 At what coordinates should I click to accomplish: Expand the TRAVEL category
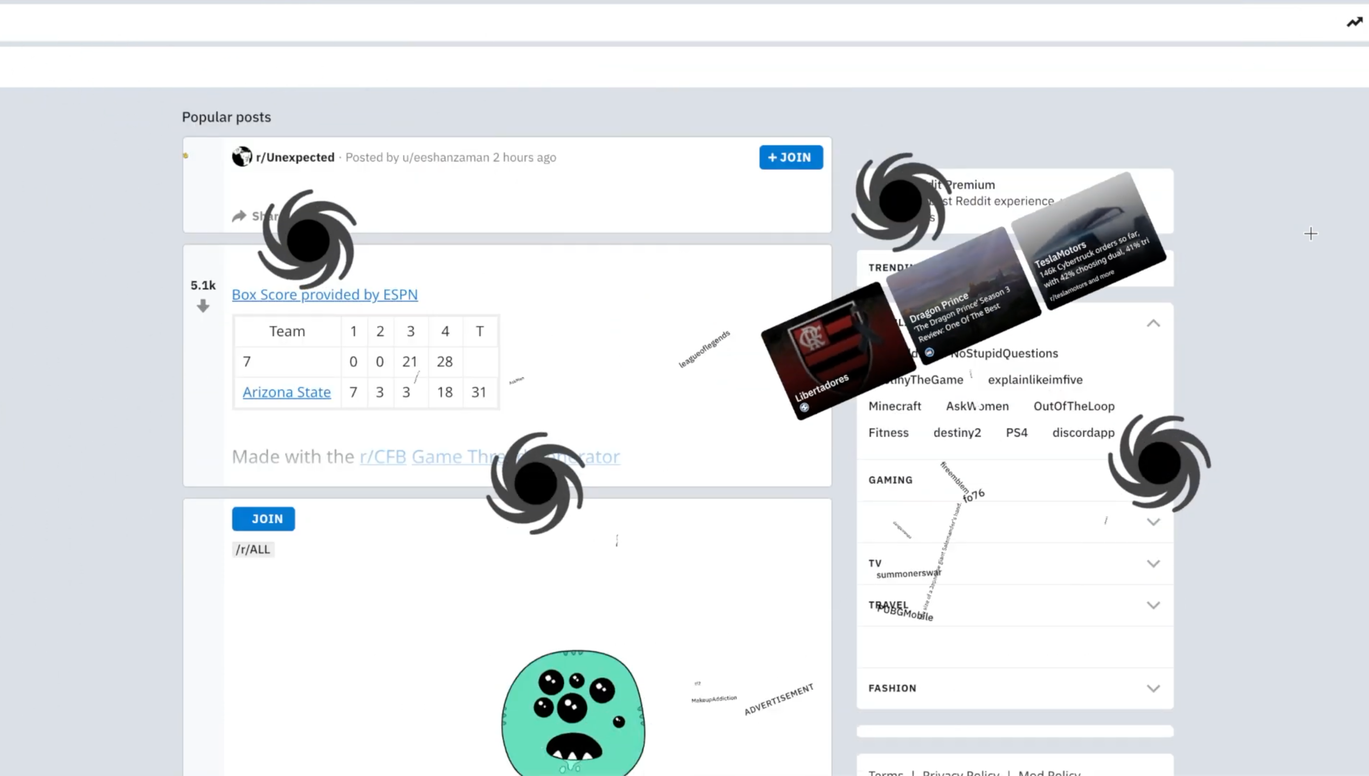pos(1153,605)
